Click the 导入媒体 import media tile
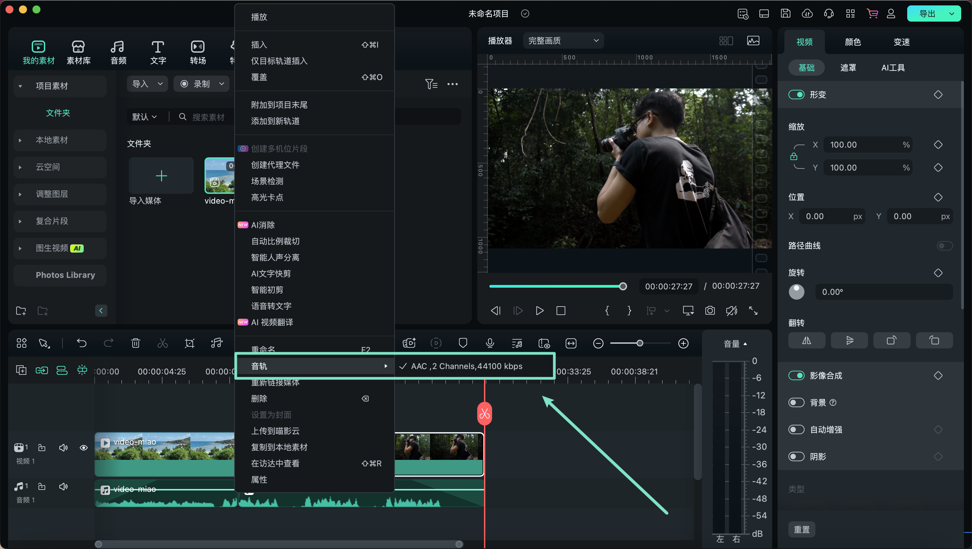The width and height of the screenshot is (972, 549). click(161, 176)
